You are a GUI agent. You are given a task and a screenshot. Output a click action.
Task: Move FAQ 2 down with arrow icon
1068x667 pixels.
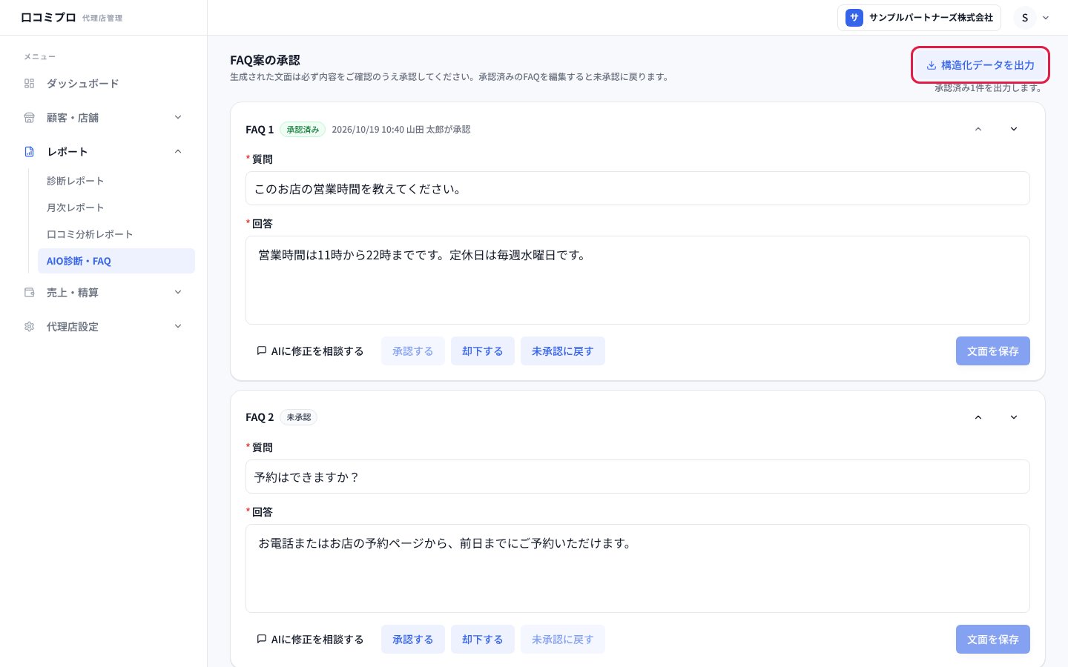[1014, 417]
